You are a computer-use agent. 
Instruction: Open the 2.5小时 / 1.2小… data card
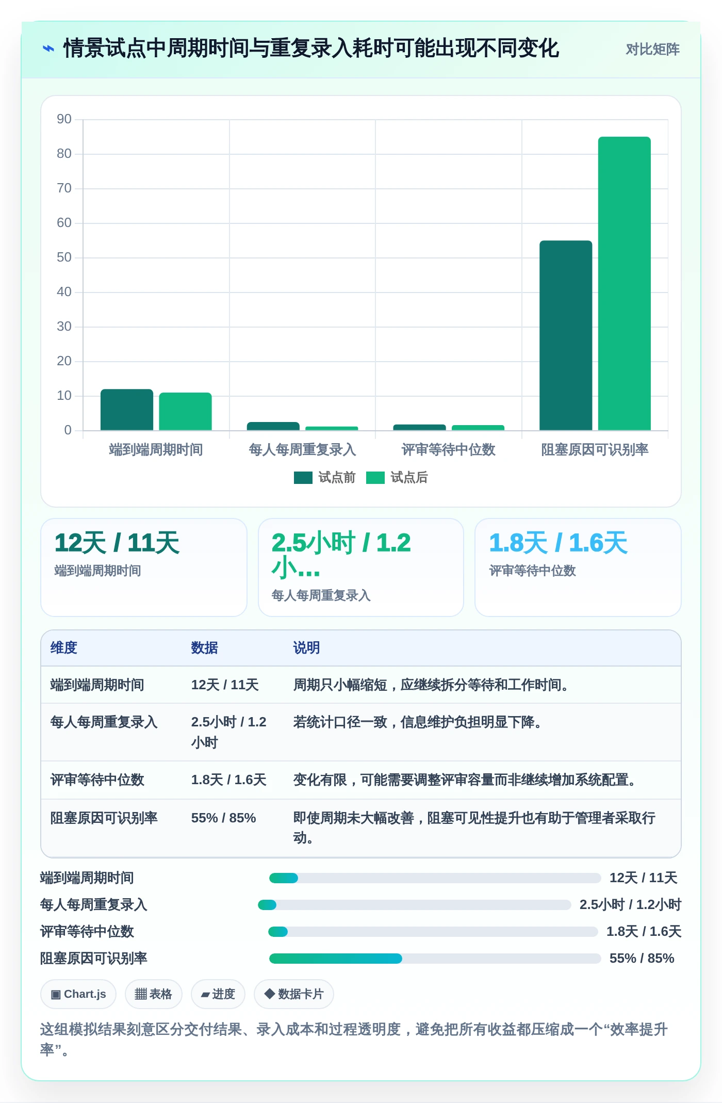[x=361, y=567]
